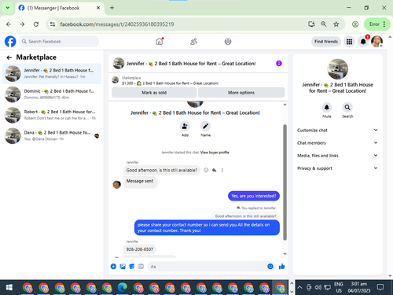Send a thumbs-up like
This screenshot has width=393, height=295.
281,267
